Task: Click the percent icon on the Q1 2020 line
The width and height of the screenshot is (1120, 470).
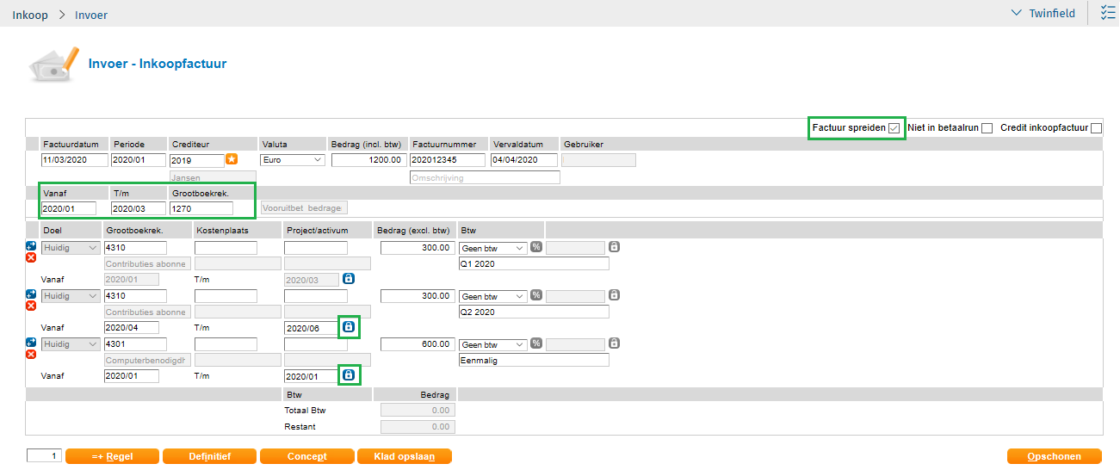Action: coord(536,248)
